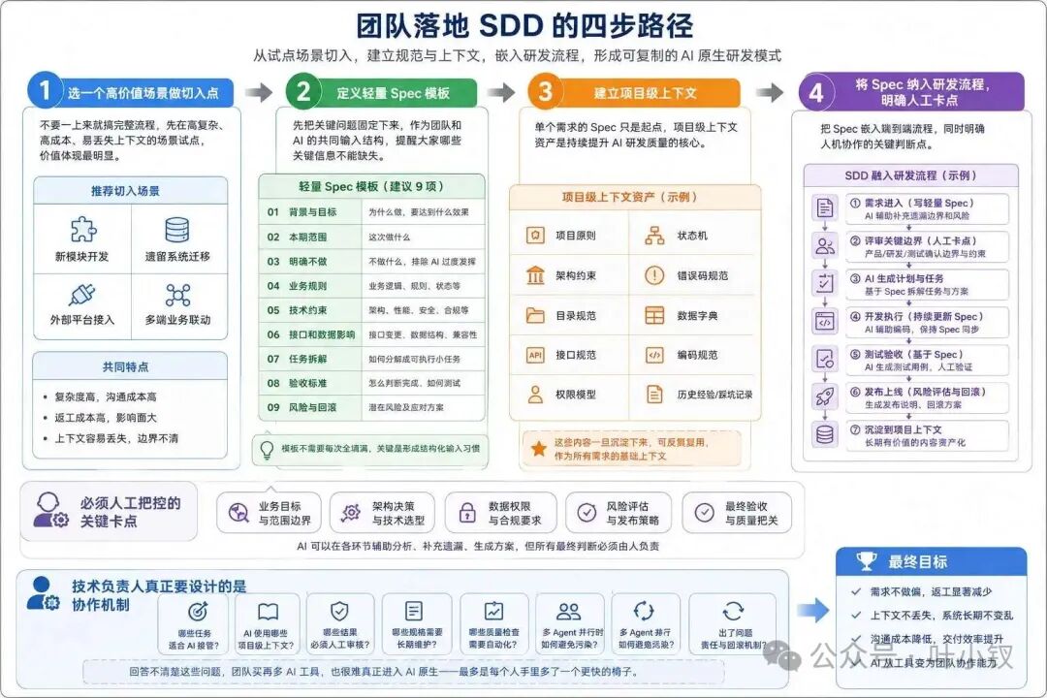The width and height of the screenshot is (1047, 698).
Task: Click the lightbulb icon beside the template tip
Action: (267, 450)
